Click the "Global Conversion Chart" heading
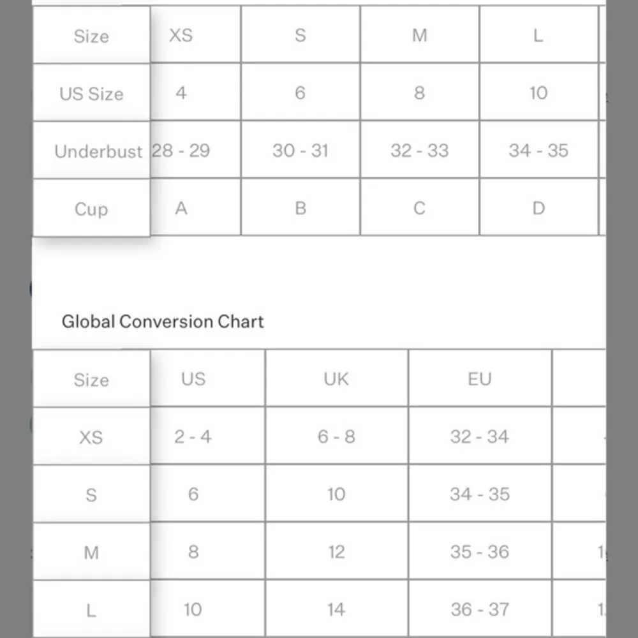The image size is (638, 638). click(x=162, y=321)
